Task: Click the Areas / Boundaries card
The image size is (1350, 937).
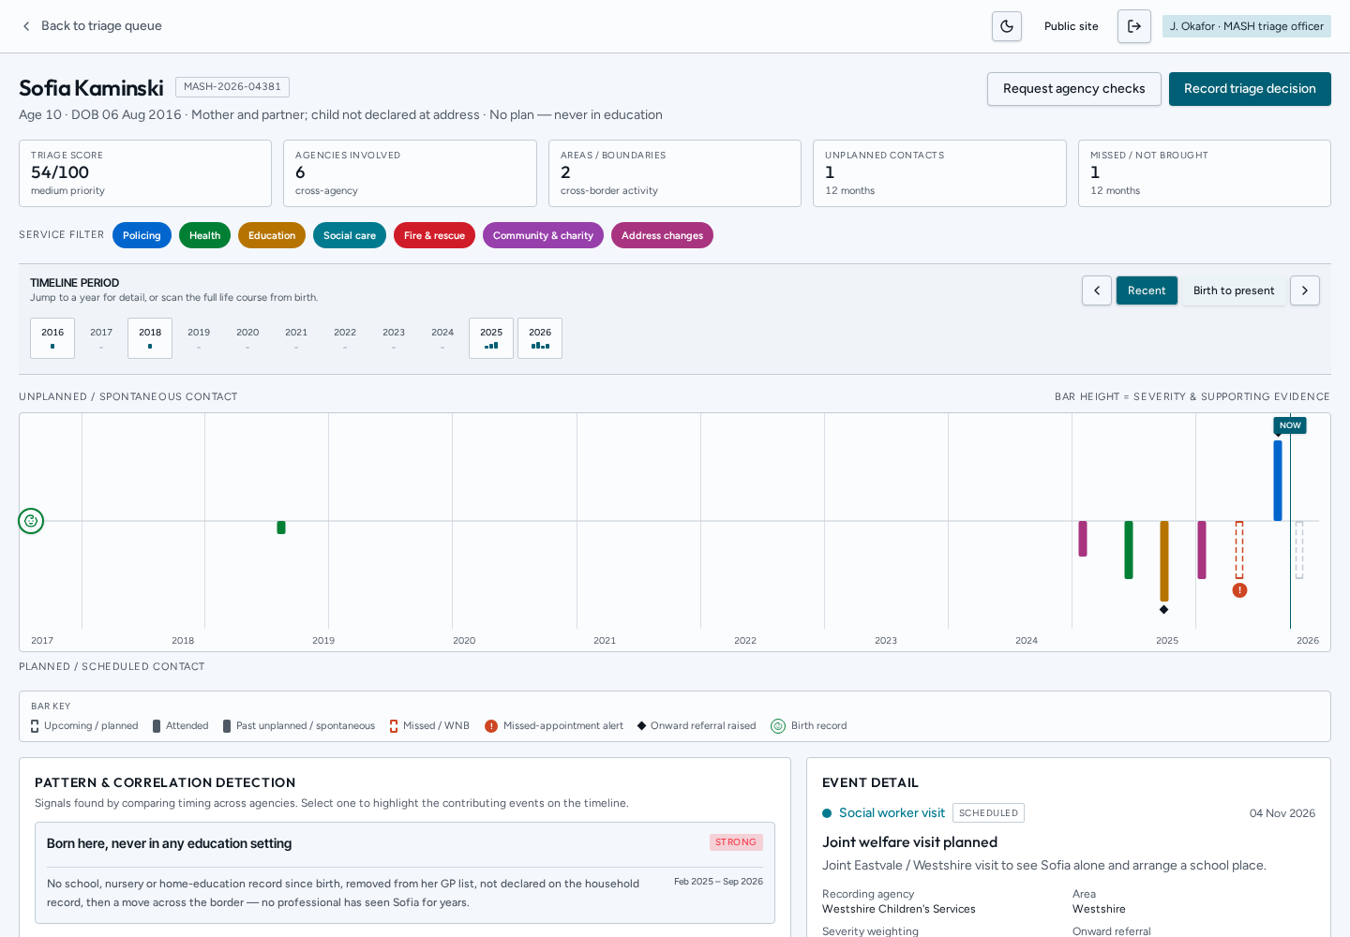Action: (x=675, y=173)
